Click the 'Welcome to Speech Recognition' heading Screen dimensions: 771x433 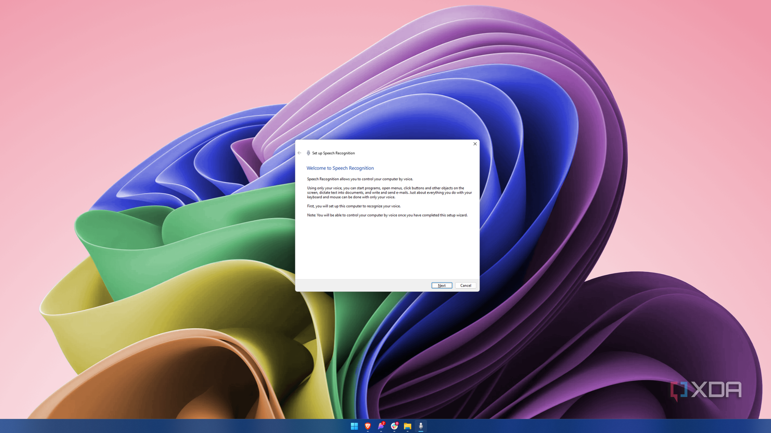[340, 168]
